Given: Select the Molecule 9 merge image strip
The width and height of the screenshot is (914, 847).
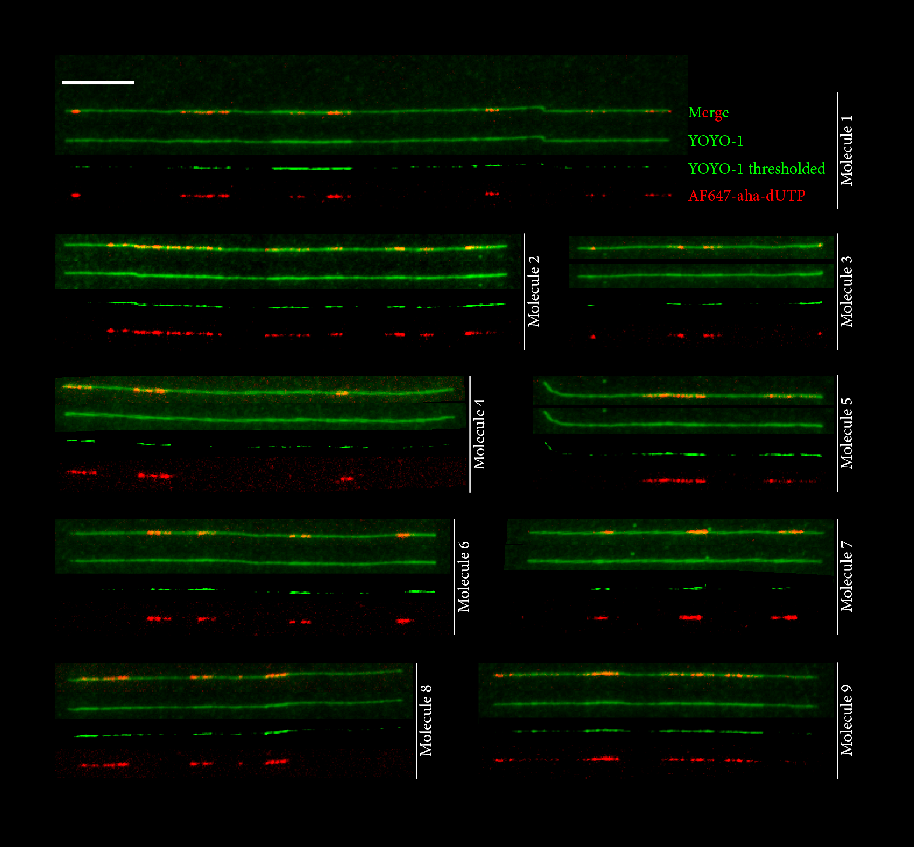Looking at the screenshot, I should 656,676.
